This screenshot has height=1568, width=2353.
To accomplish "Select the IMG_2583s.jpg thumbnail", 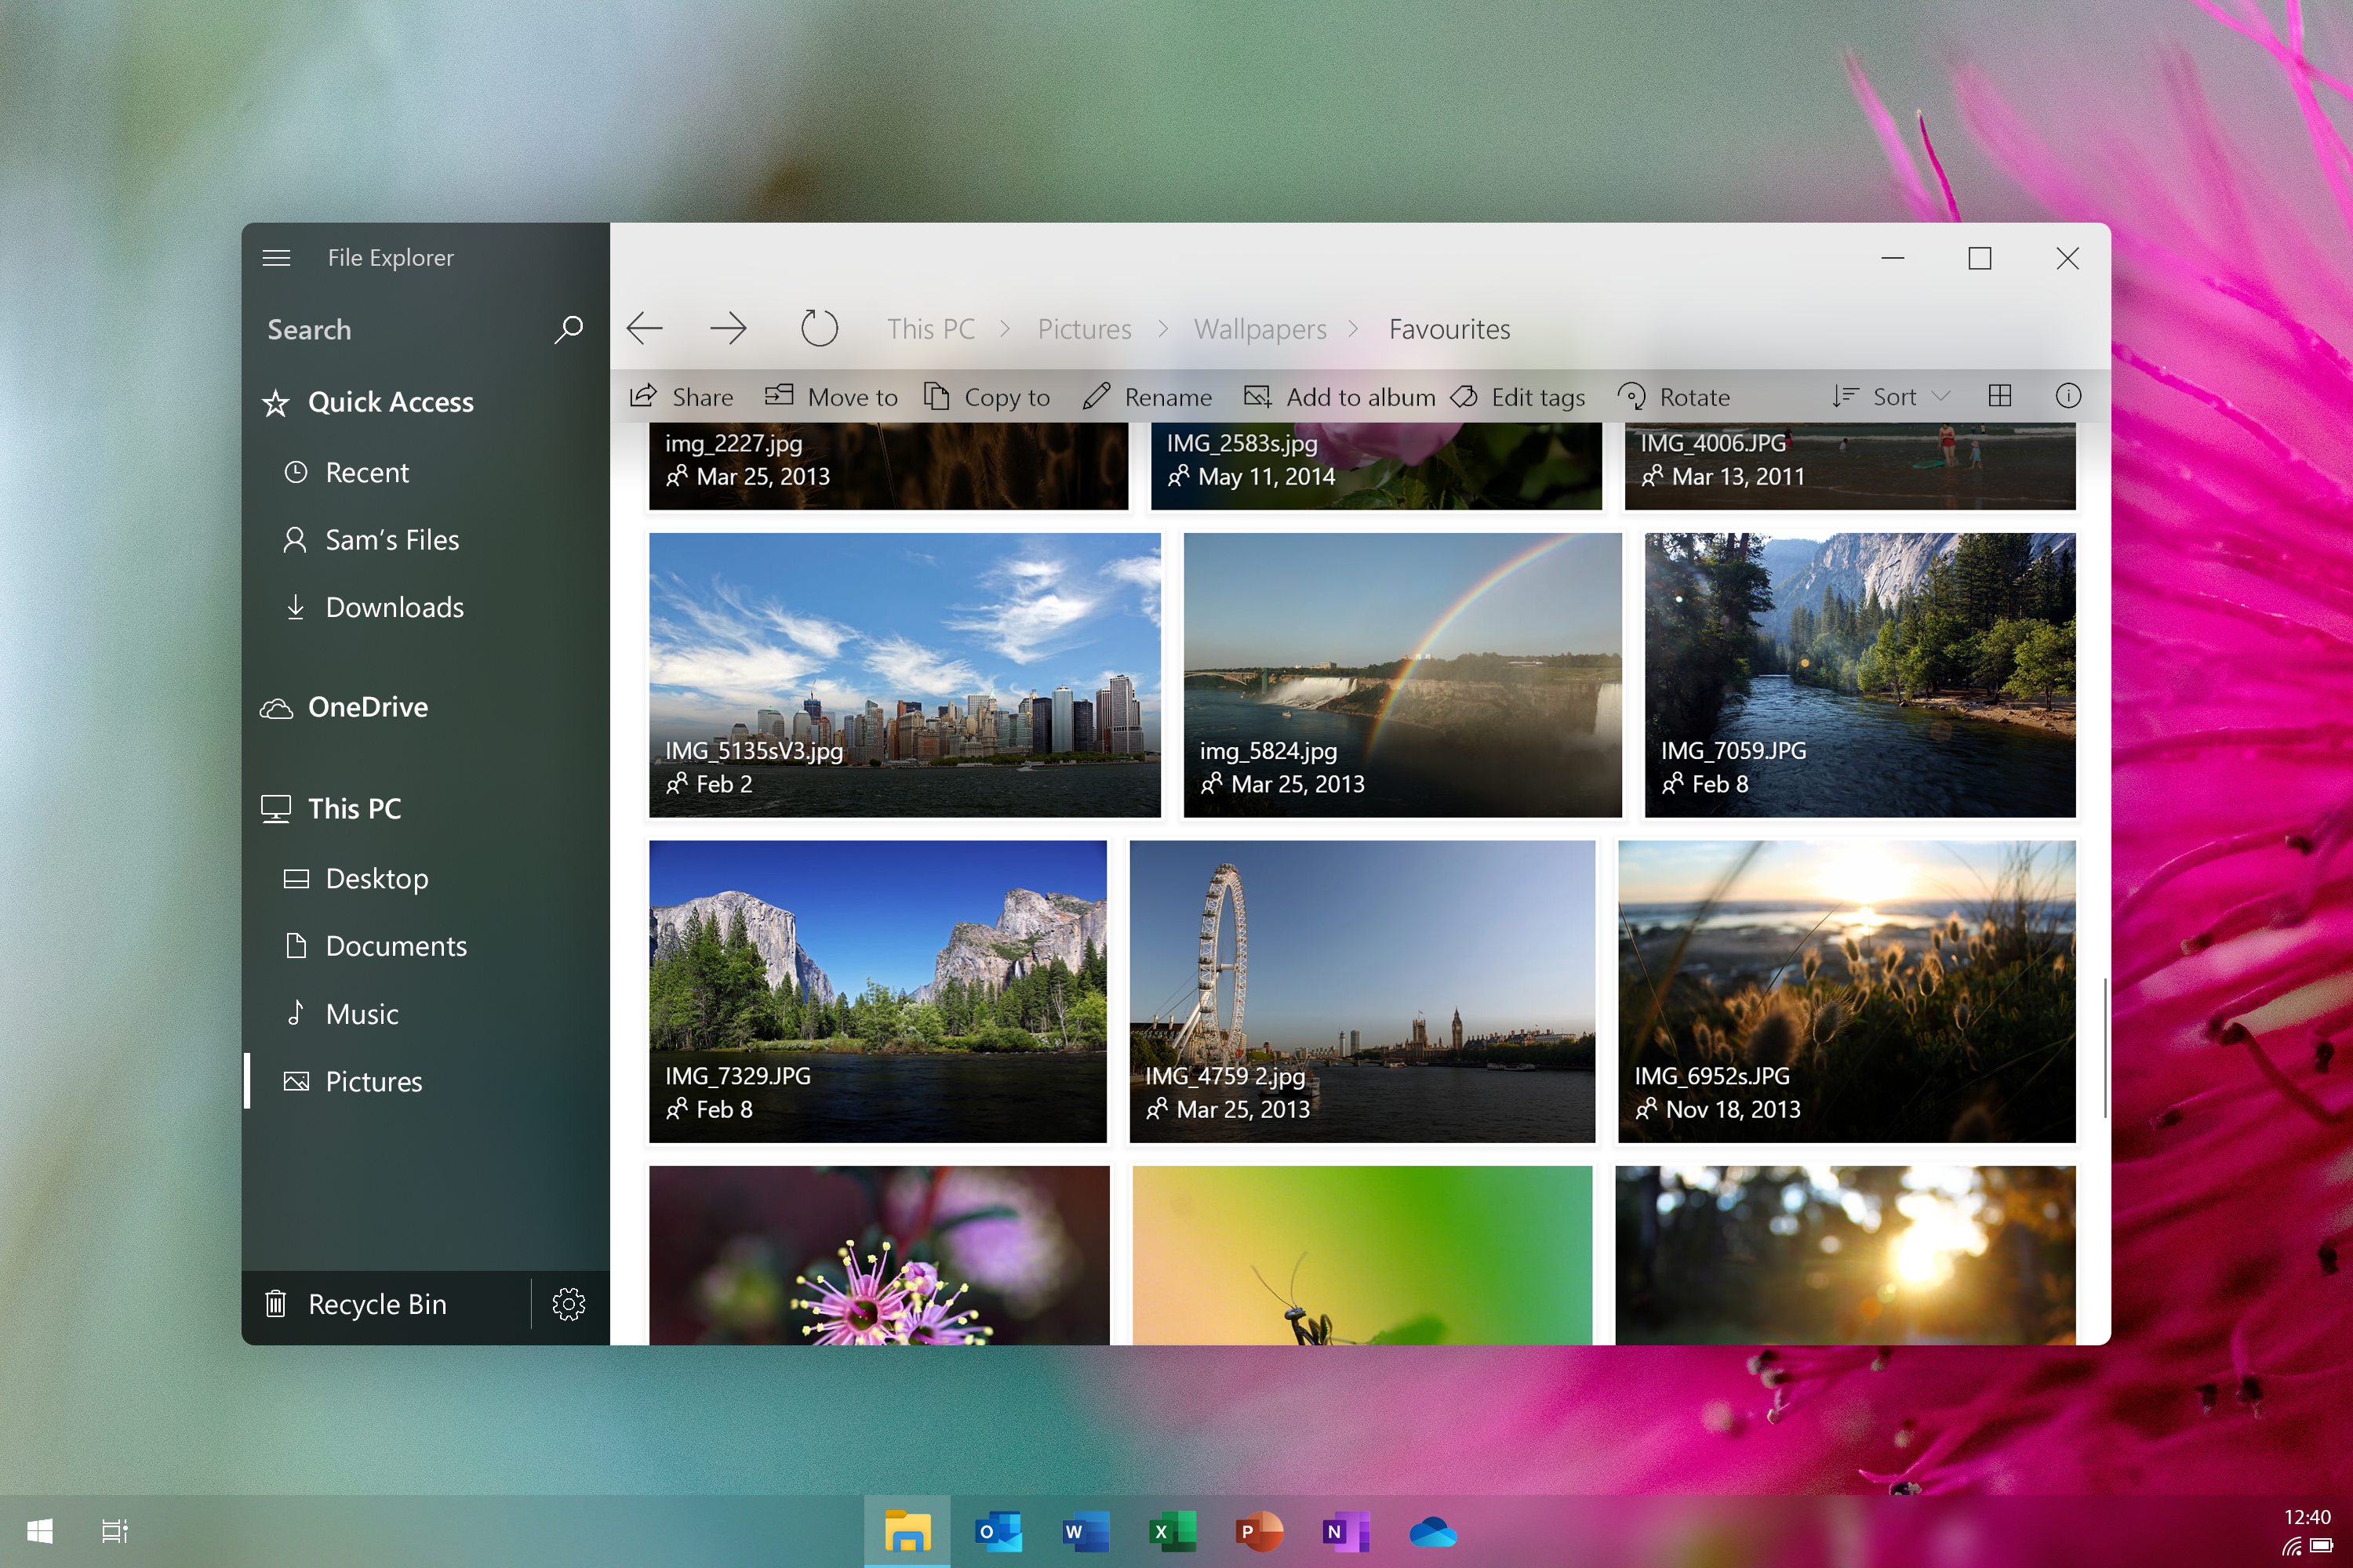I will coord(1376,466).
